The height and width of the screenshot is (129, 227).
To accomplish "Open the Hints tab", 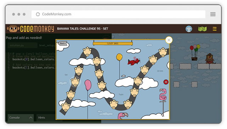I will pos(41,118).
